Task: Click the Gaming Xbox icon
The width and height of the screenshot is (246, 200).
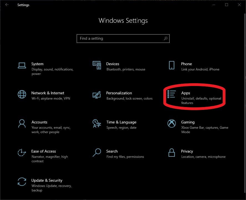Action: (172, 123)
